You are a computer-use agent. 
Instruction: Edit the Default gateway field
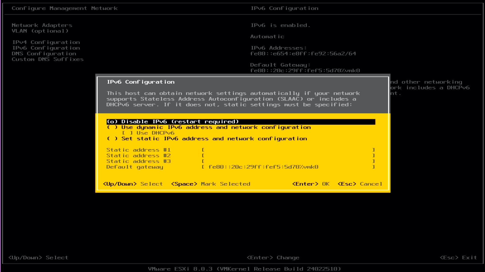click(288, 167)
